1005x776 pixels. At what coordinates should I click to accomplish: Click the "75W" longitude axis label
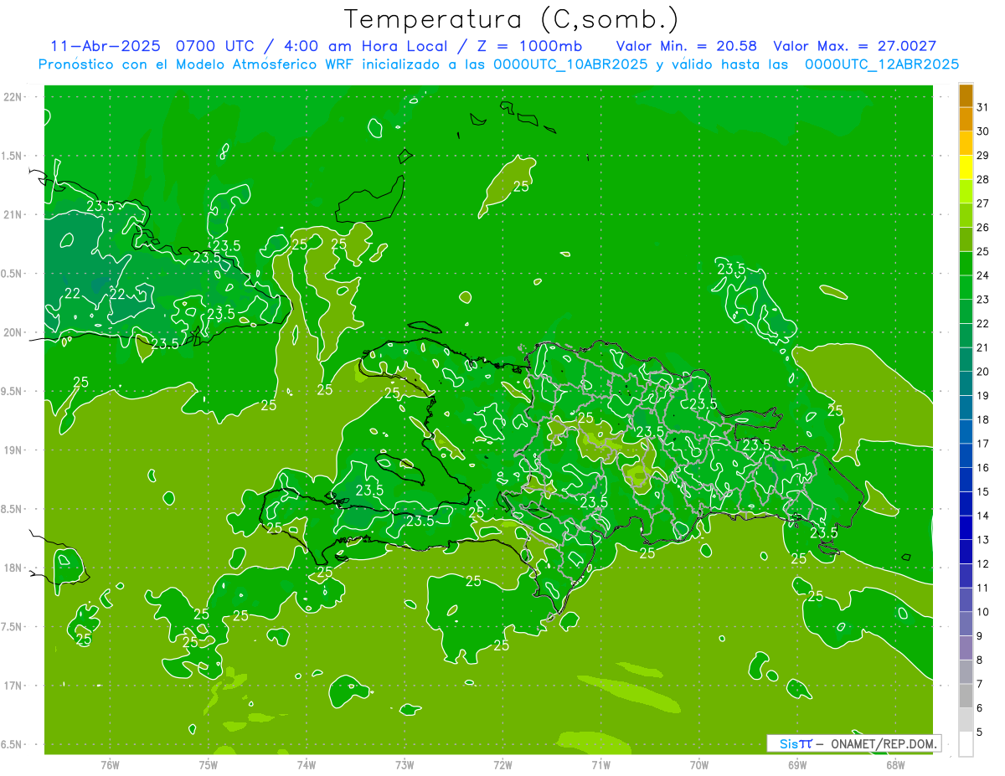coord(209,764)
